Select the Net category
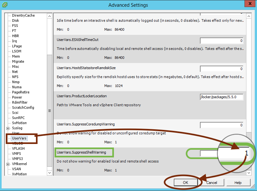This screenshot has width=257, height=191. (15, 72)
